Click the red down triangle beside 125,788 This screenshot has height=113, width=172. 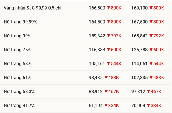pos(151,50)
